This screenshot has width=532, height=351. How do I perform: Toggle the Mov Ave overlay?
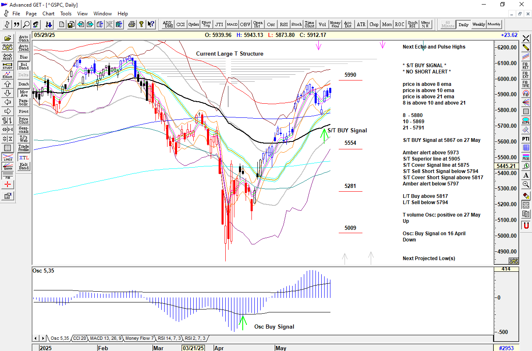pos(24,93)
